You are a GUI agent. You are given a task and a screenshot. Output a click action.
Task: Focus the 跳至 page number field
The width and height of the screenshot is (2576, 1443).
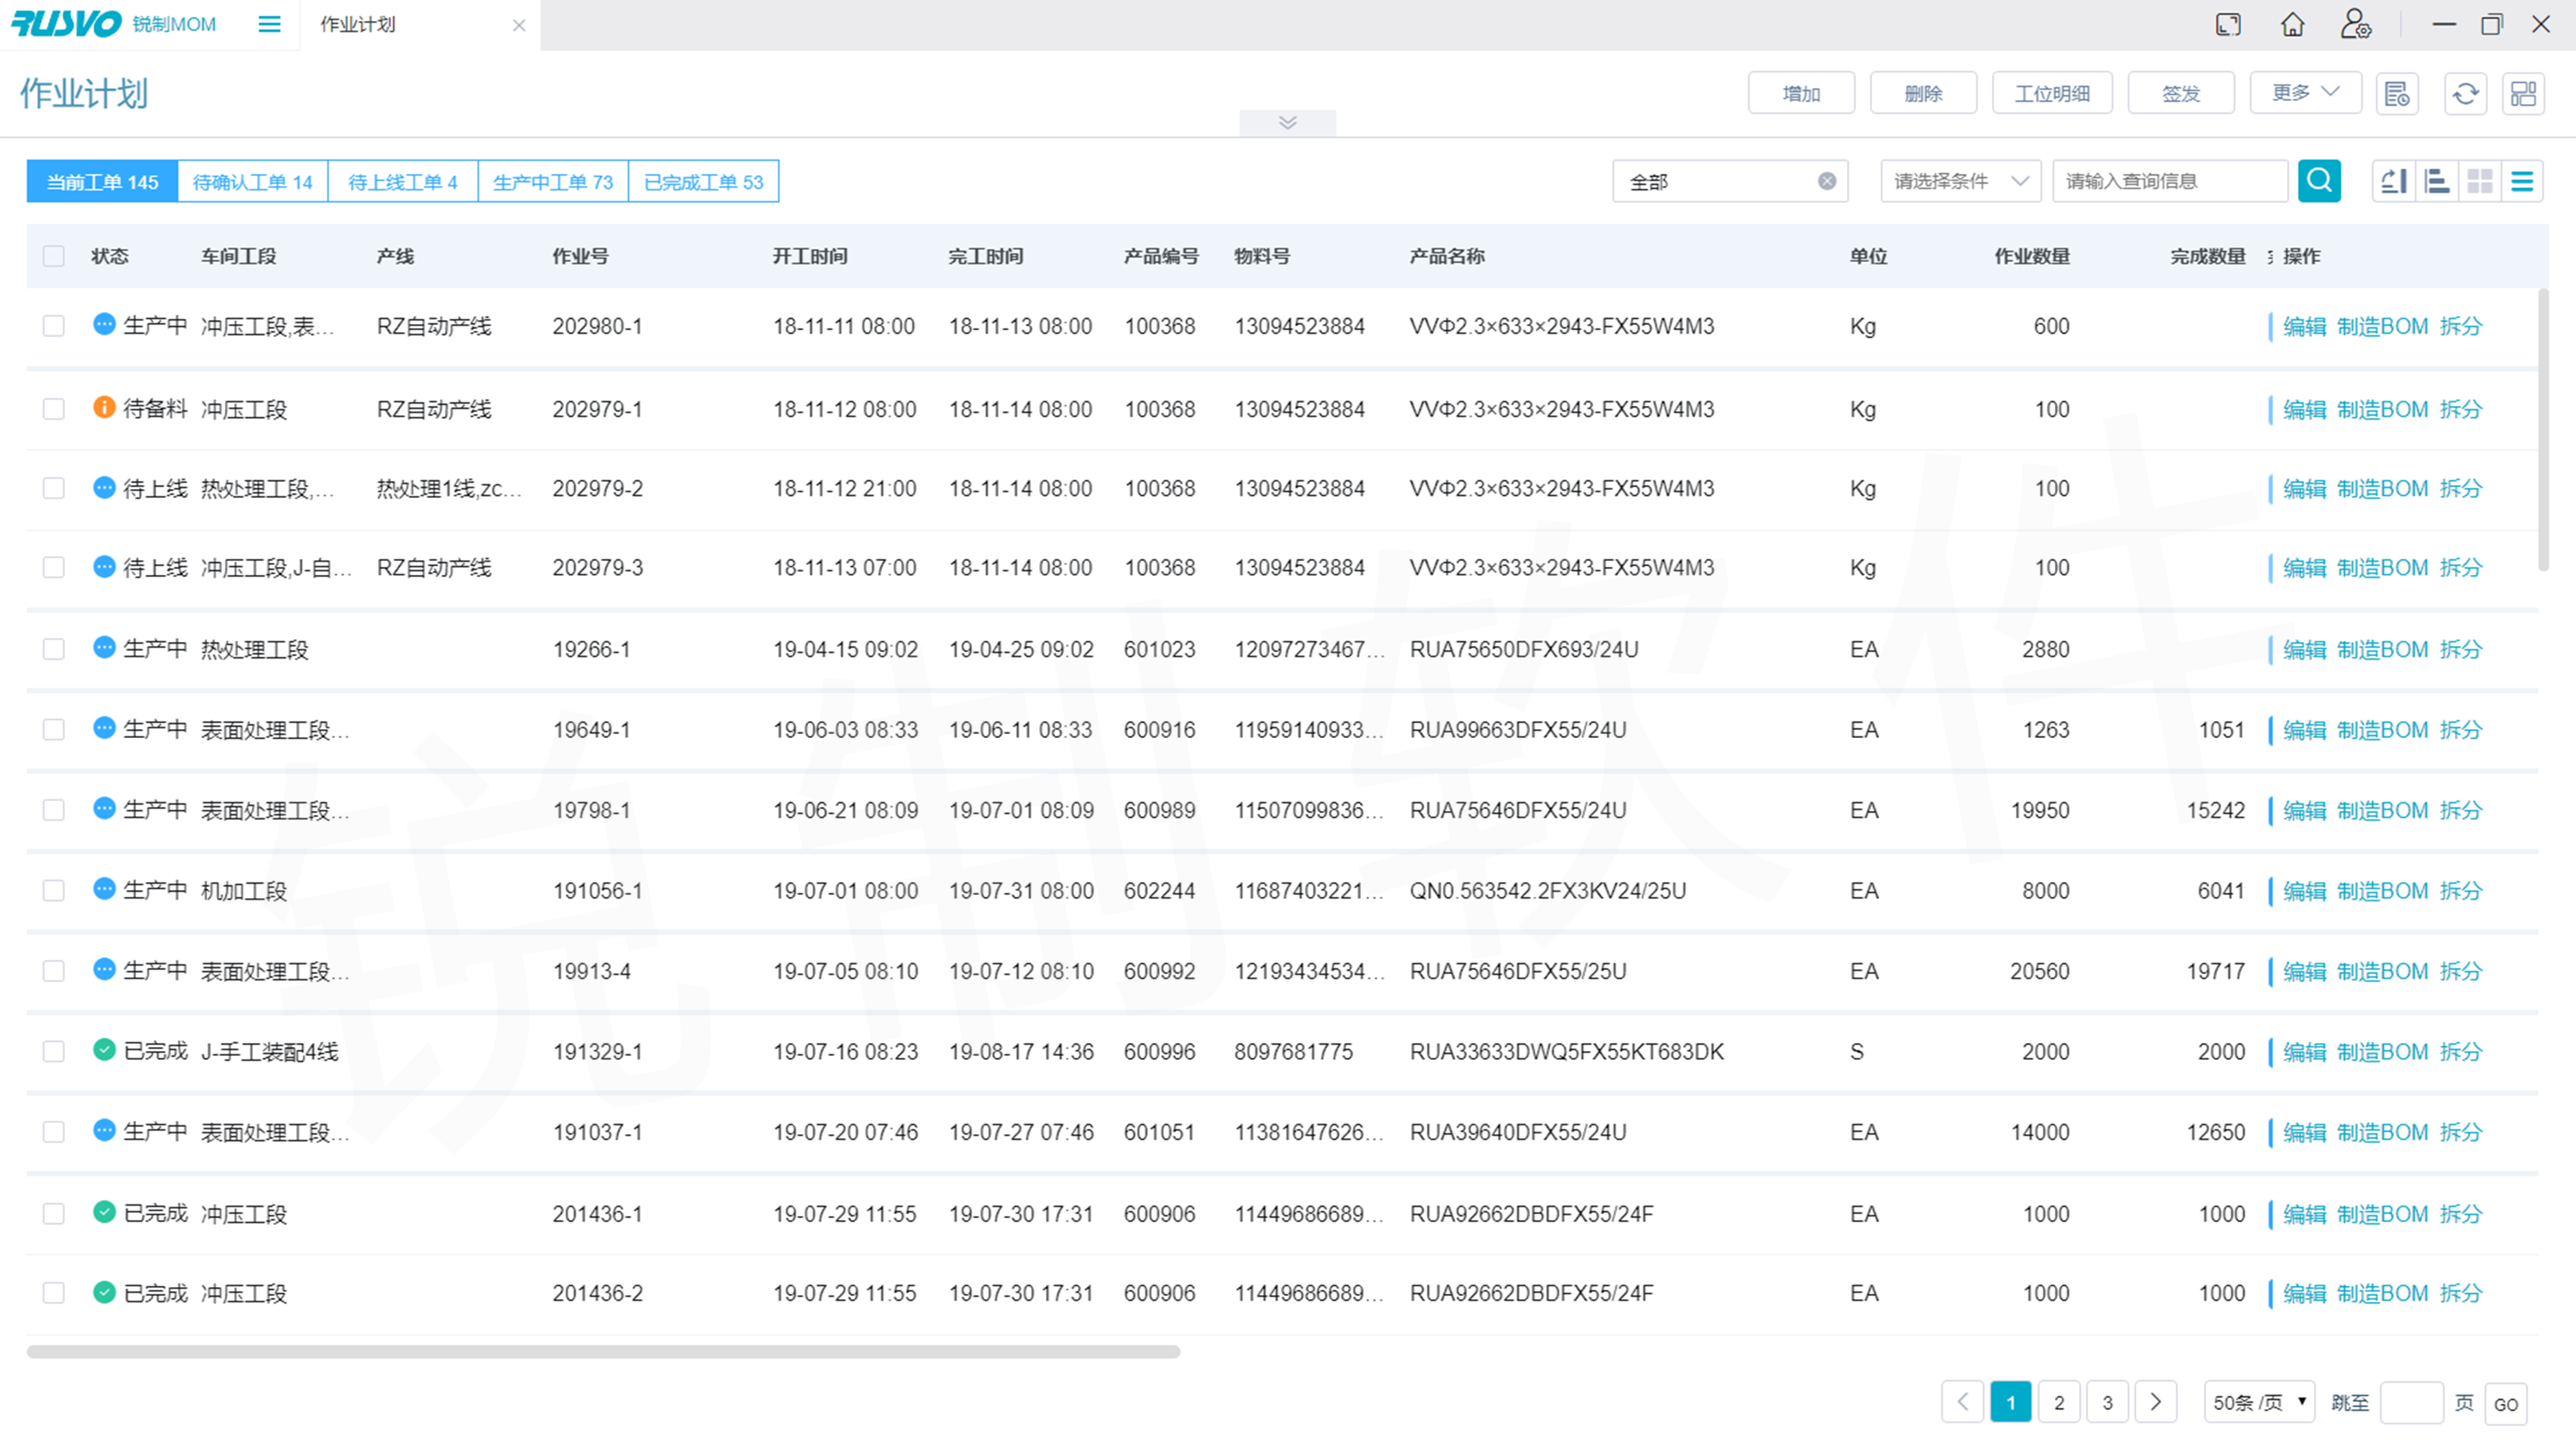pyautogui.click(x=2411, y=1402)
